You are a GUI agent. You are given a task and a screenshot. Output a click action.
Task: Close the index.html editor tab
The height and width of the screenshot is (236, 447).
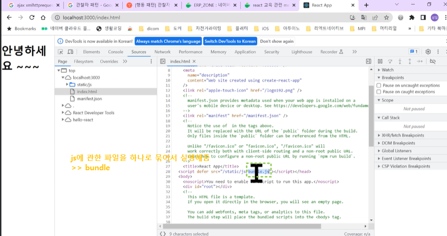194,62
